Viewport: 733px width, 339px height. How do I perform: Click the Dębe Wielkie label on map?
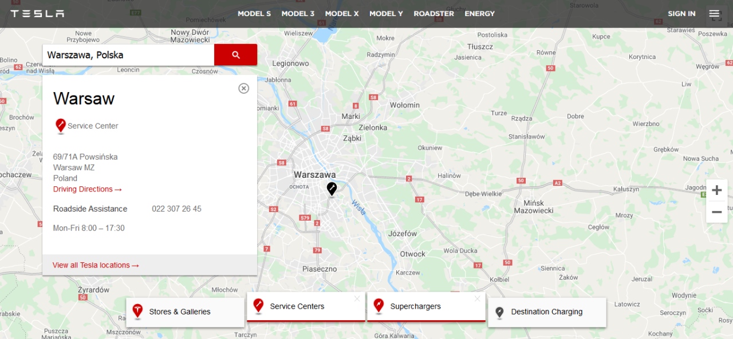[483, 194]
